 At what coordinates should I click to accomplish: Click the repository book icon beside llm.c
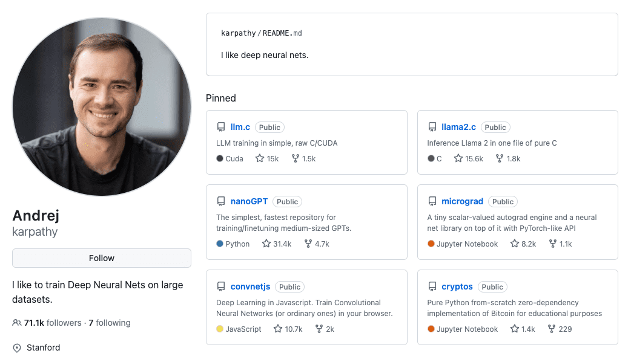(220, 127)
